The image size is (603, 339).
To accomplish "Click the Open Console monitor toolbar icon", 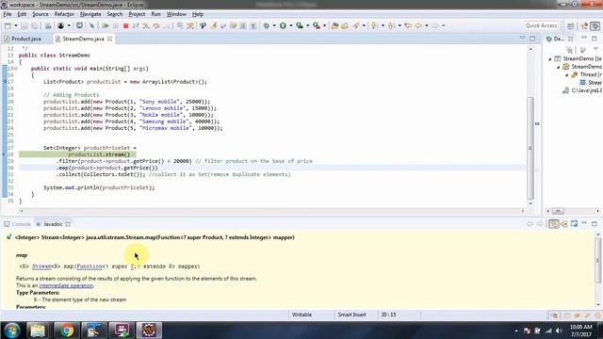I will 79,25.
